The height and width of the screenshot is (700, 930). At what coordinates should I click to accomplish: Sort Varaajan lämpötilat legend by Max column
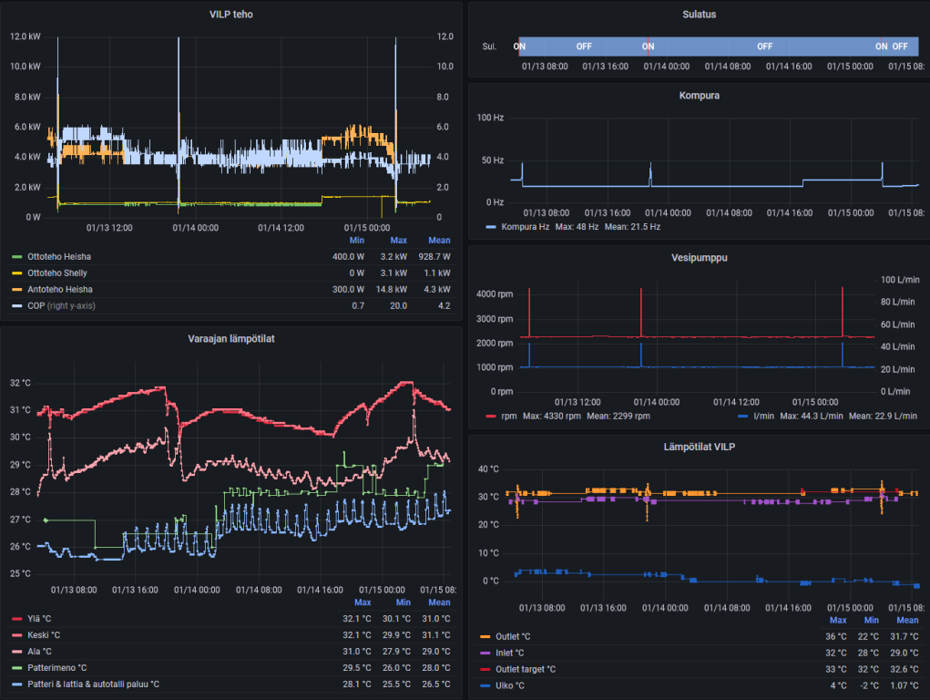click(x=362, y=602)
